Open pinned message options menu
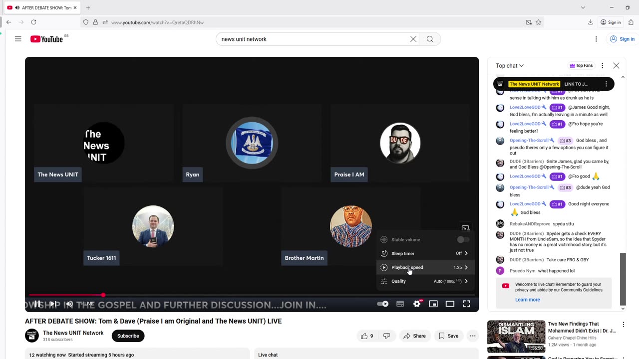Screen dimensions: 639x359 [x=606, y=84]
